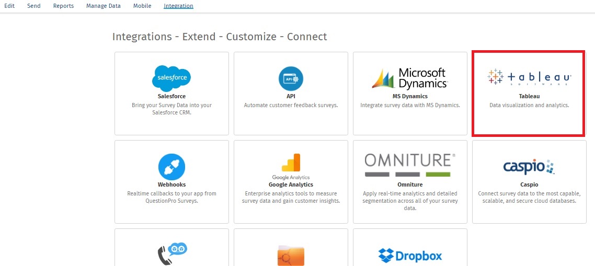Click 'Realtime callbacks to your app' description

[171, 198]
